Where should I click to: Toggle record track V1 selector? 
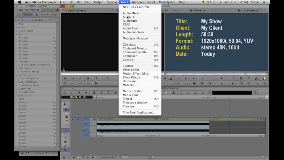click(86, 119)
